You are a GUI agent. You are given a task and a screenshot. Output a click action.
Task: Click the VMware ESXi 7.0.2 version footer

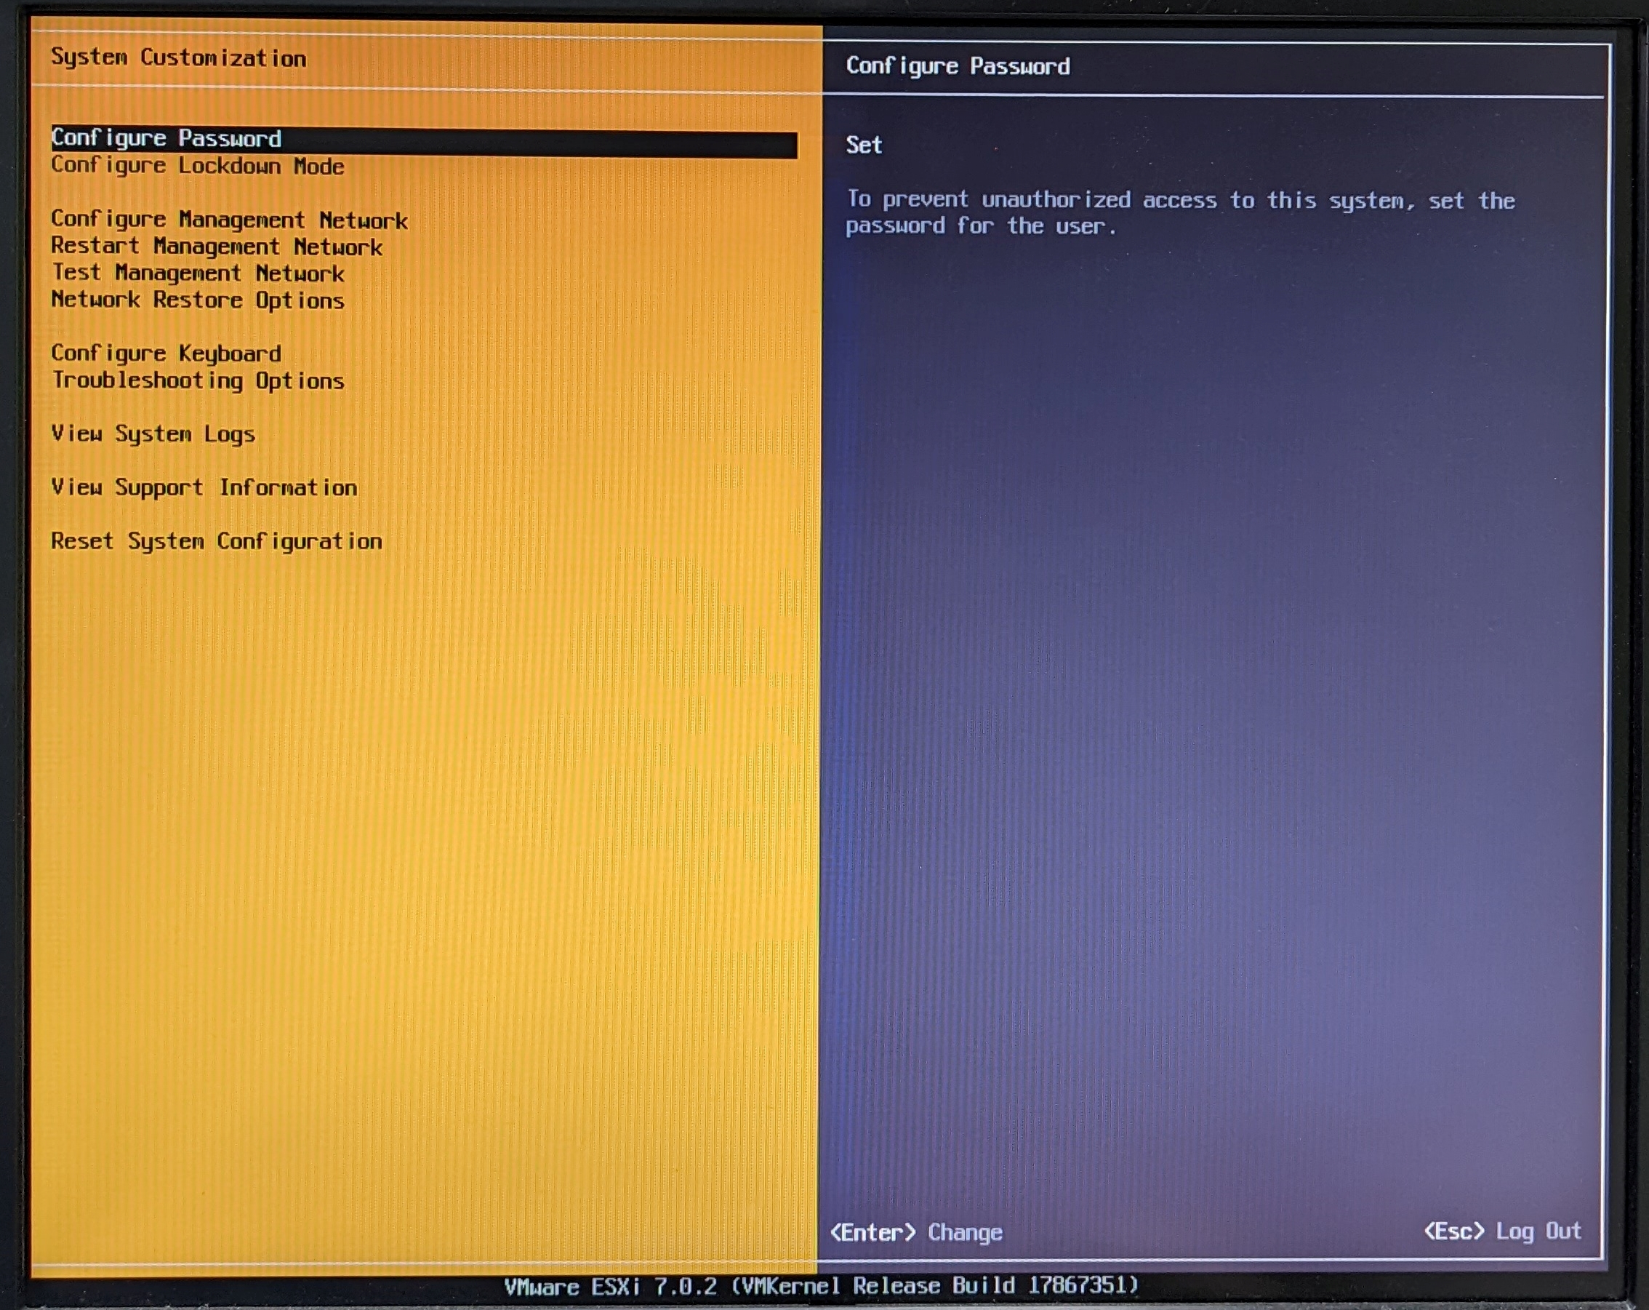point(822,1285)
